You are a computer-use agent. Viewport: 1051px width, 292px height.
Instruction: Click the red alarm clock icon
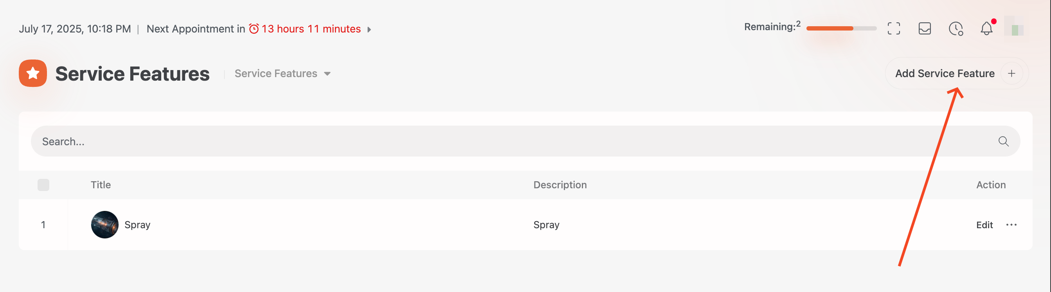coord(254,29)
